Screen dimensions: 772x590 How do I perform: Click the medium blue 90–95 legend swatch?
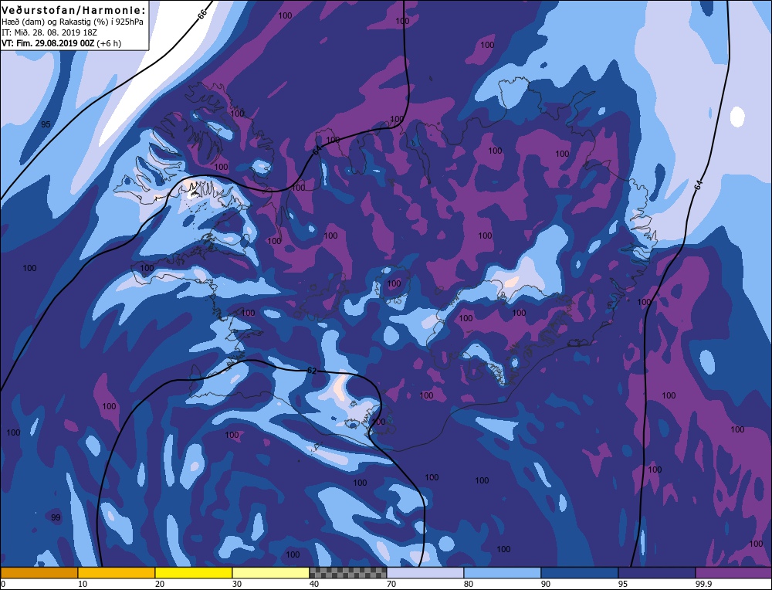click(580, 572)
